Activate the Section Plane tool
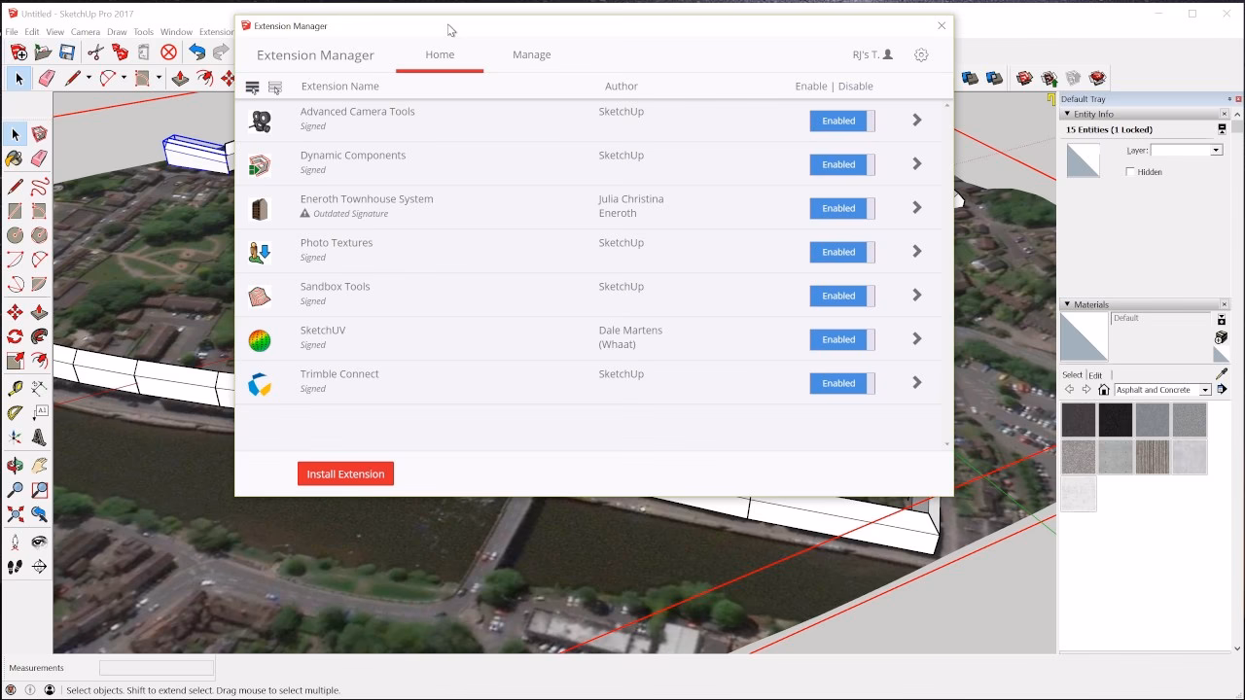Screen dimensions: 1245x700 click(x=39, y=567)
